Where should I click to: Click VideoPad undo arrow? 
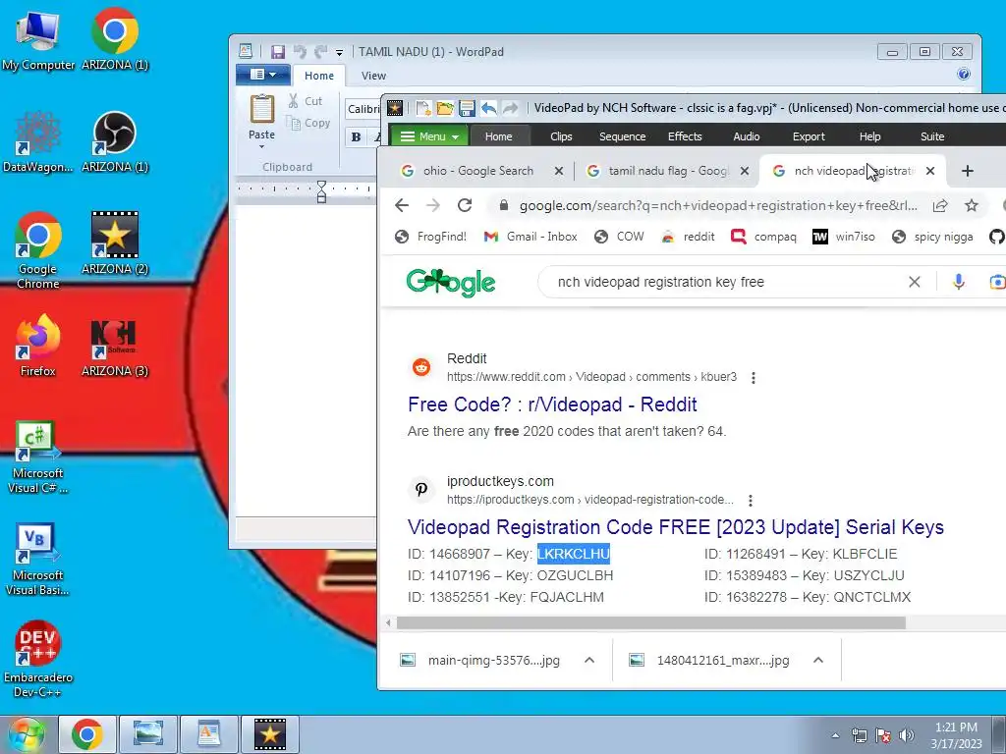[x=488, y=108]
